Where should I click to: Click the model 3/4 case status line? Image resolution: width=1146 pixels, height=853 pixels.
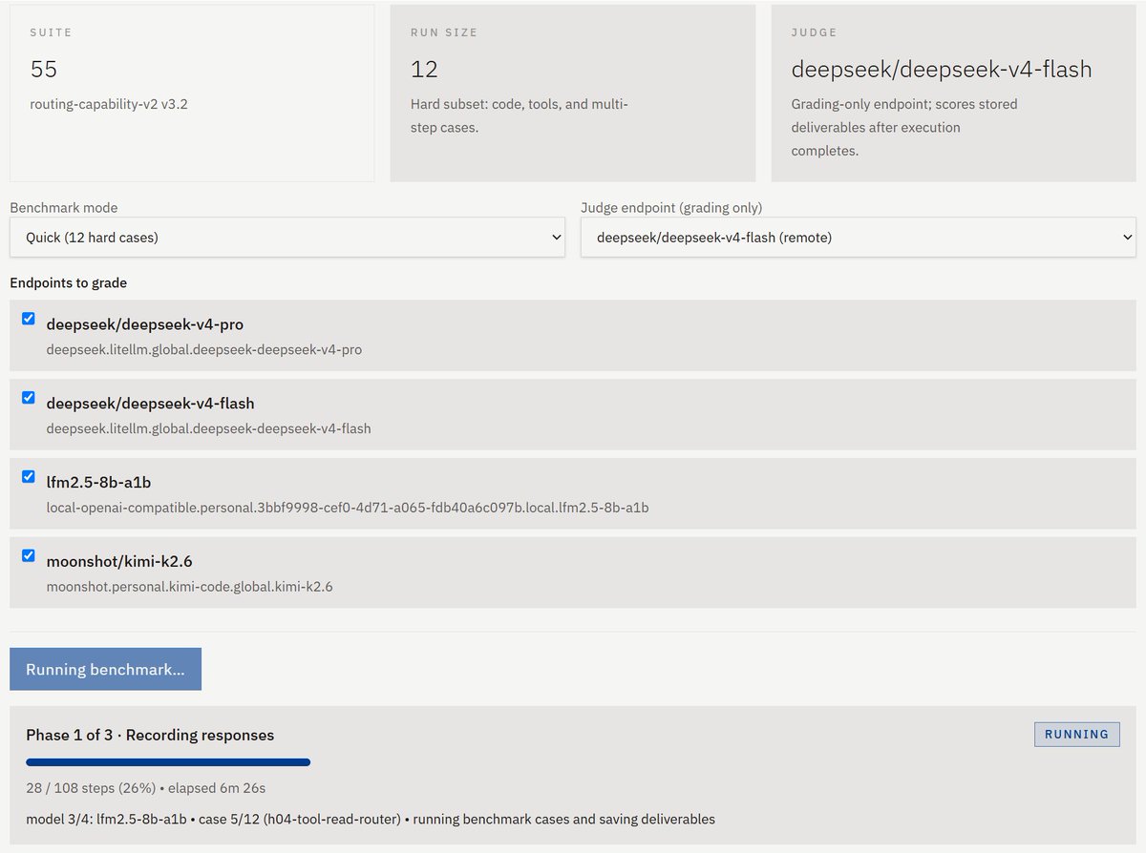point(371,819)
